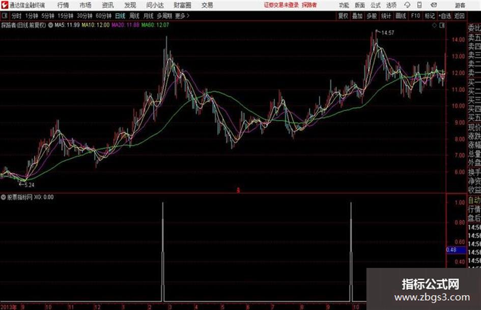Click the 复权 toolbar button

tap(343, 16)
